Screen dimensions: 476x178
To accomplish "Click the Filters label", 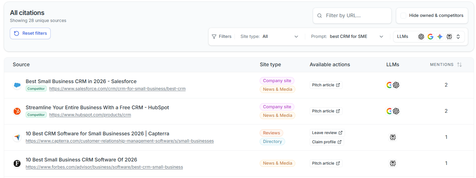I will 225,37.
